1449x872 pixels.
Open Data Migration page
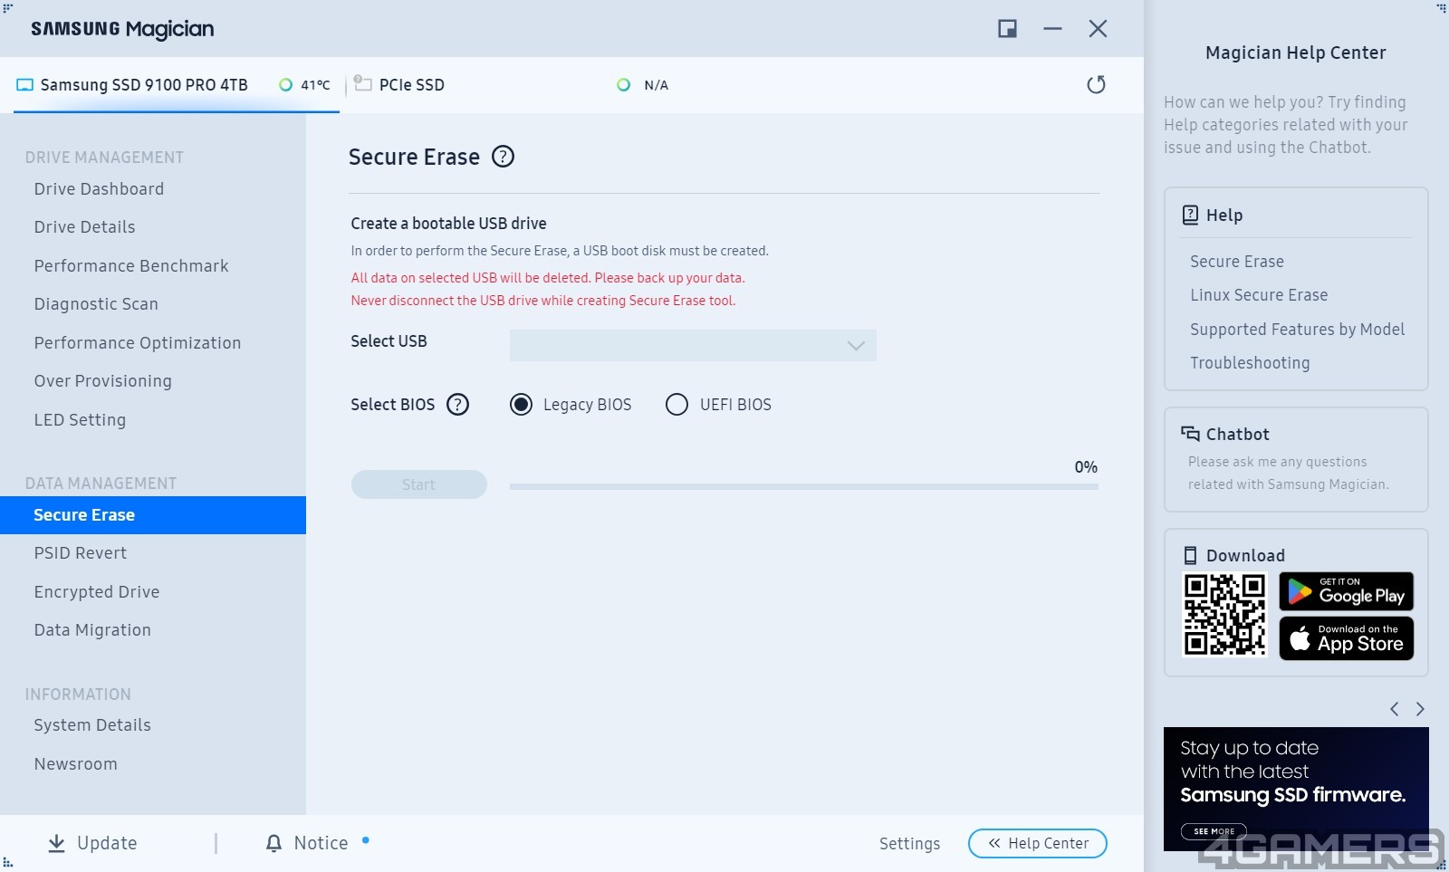pyautogui.click(x=92, y=629)
